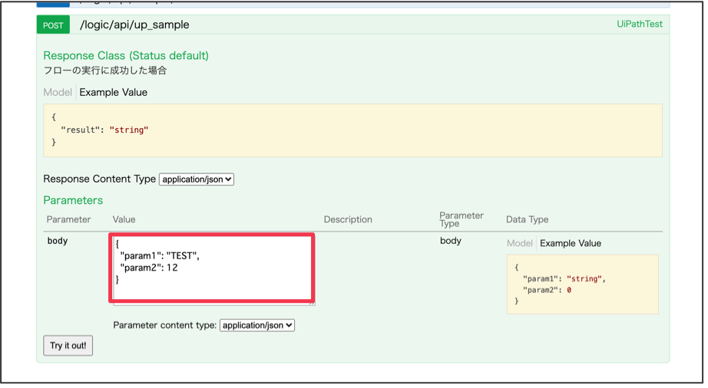708x388 pixels.
Task: Click the yellow body example JSON snippet
Action: coord(582,284)
